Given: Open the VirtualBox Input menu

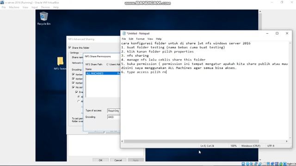Looking at the screenshot, I should pyautogui.click(x=35, y=7).
